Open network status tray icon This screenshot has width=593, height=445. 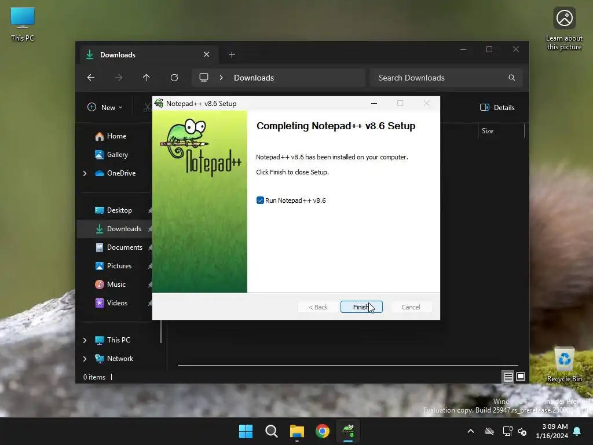[x=507, y=431]
